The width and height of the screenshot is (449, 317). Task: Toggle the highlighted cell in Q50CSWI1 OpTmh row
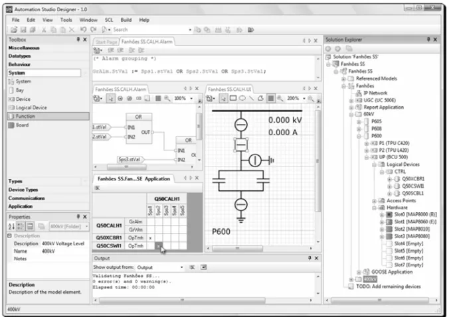pos(159,246)
